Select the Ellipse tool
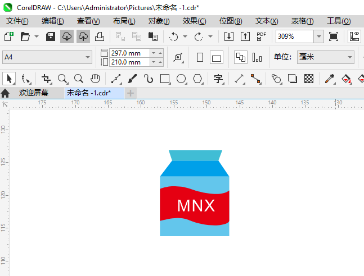 (182, 79)
